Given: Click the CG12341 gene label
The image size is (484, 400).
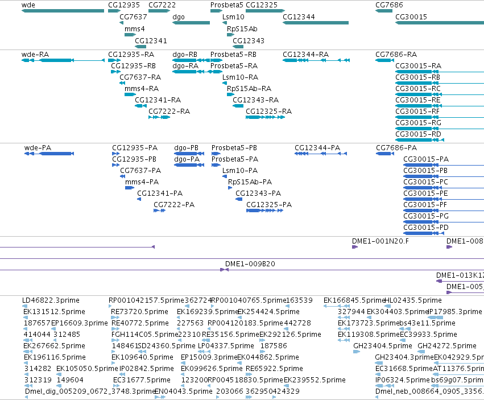Looking at the screenshot, I should point(151,41).
